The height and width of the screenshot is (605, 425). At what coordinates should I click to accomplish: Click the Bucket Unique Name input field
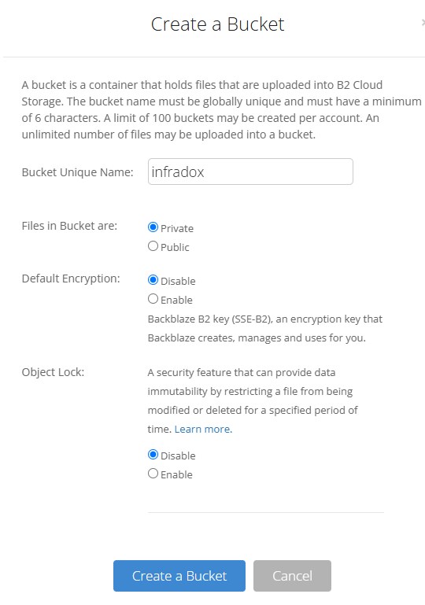[250, 172]
